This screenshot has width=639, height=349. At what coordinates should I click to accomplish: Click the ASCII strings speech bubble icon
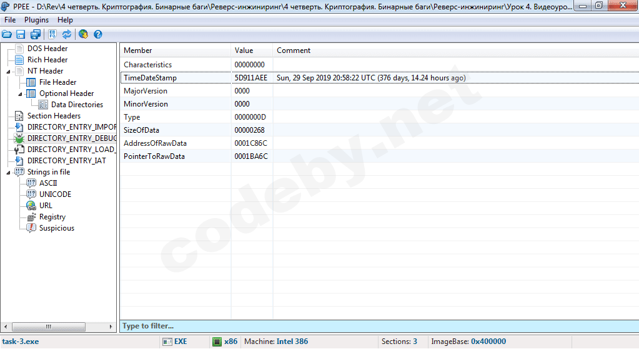tap(31, 183)
